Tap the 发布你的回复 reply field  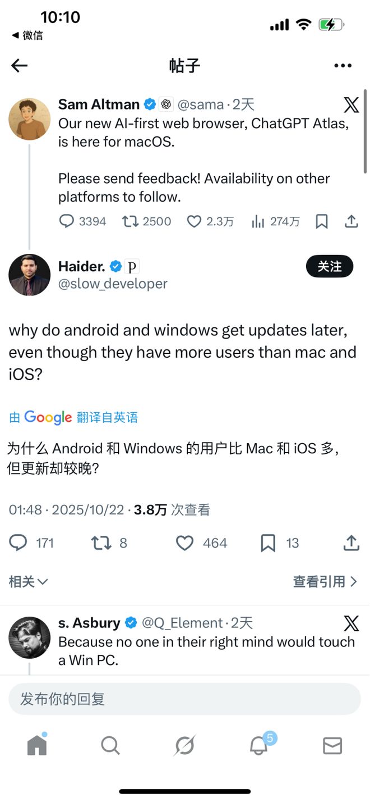tap(184, 699)
